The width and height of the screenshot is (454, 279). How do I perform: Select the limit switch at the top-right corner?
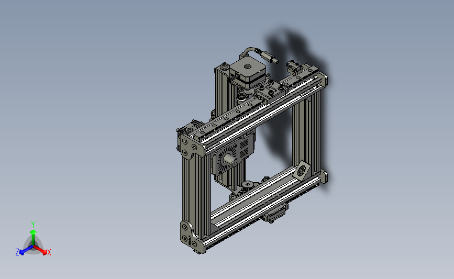pyautogui.click(x=294, y=66)
